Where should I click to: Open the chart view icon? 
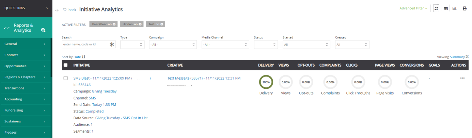[454, 8]
